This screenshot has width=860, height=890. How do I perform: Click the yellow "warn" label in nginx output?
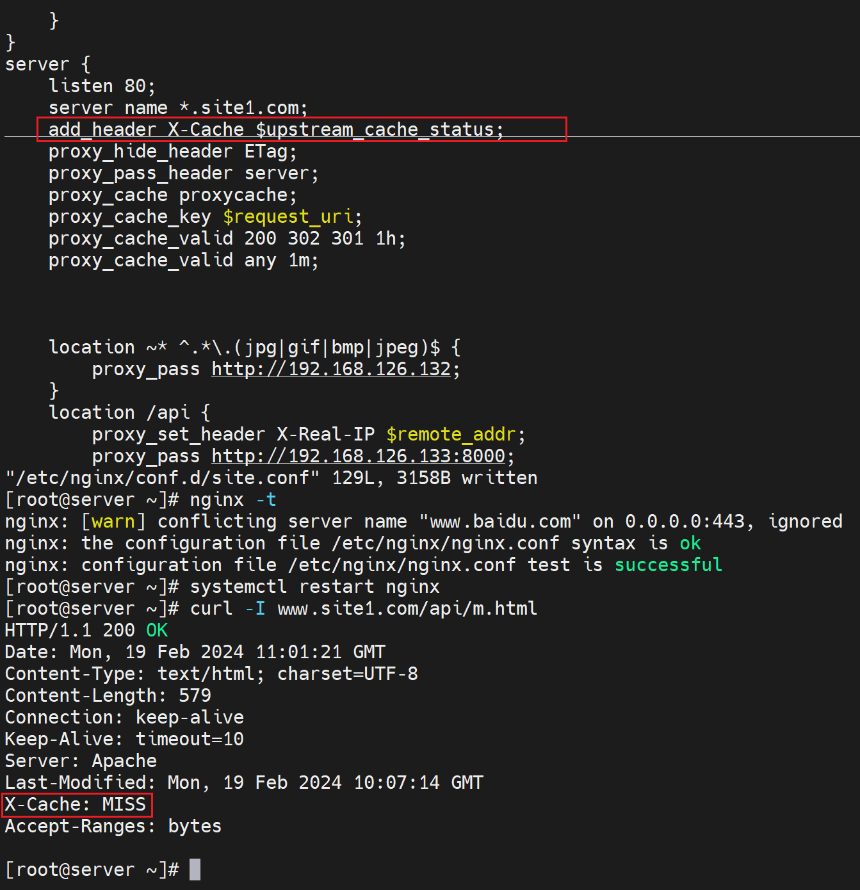point(113,521)
